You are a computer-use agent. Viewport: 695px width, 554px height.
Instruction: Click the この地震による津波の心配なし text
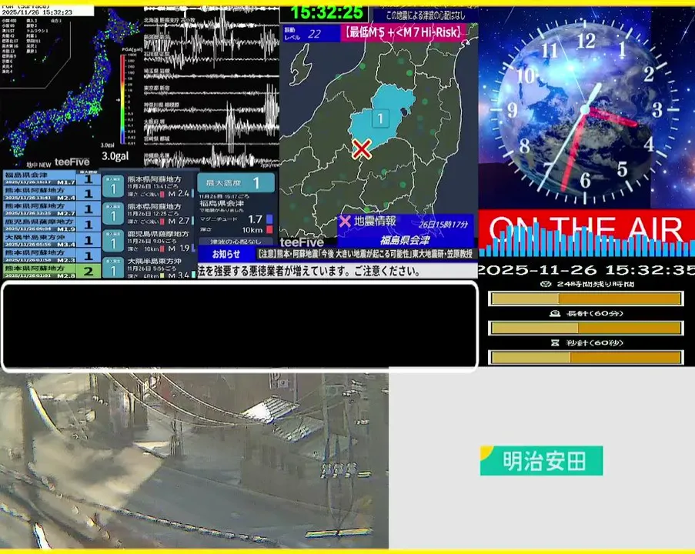point(426,15)
